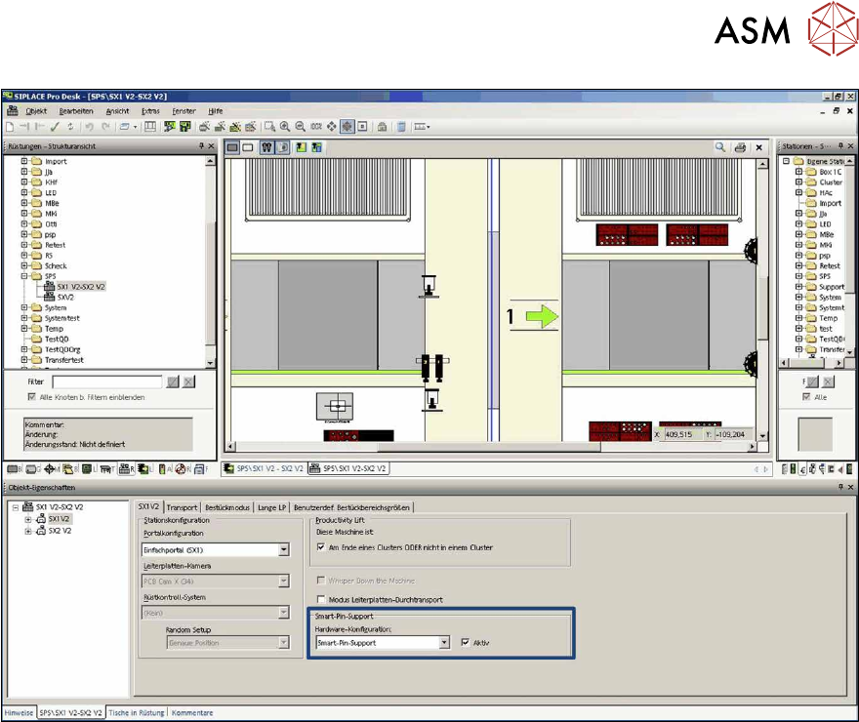Open the Portalkonfiguration dropdown
The width and height of the screenshot is (859, 722).
pos(283,550)
